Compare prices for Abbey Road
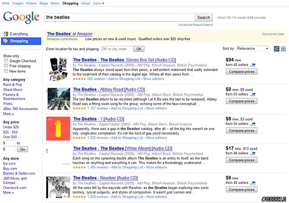 (241, 101)
